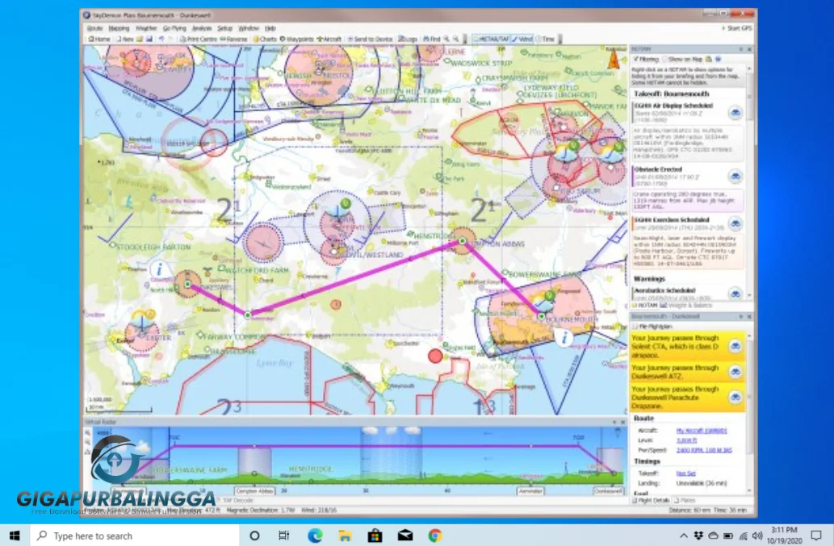Click the north arrow compass icon
Viewport: 834px width, 546px height.
[614, 58]
